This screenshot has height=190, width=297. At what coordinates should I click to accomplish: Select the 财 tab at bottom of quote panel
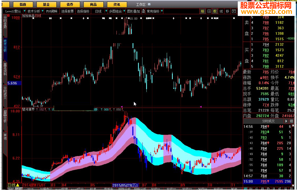click(x=251, y=188)
